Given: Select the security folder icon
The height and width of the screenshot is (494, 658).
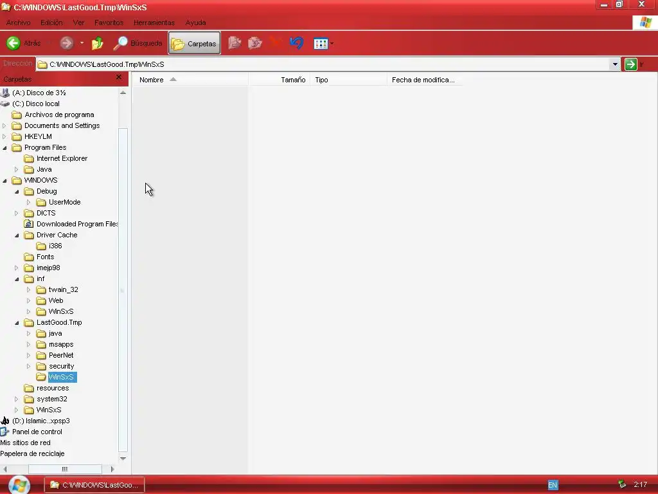Looking at the screenshot, I should click(40, 366).
